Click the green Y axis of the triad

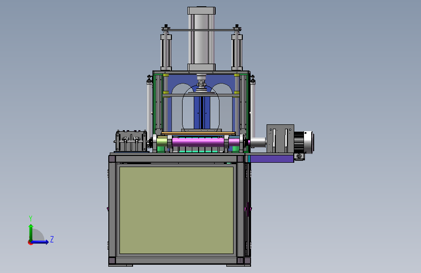click(31, 233)
